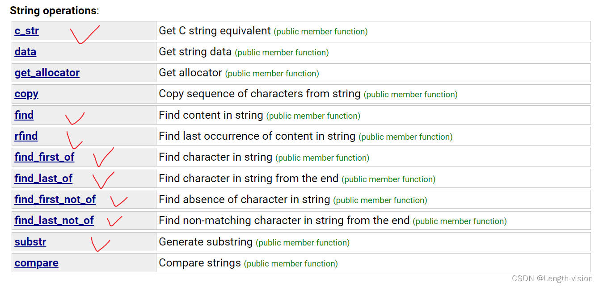Viewport: 599px width, 287px height.
Task: Click the 'Get C string equivalent' description
Action: click(215, 31)
